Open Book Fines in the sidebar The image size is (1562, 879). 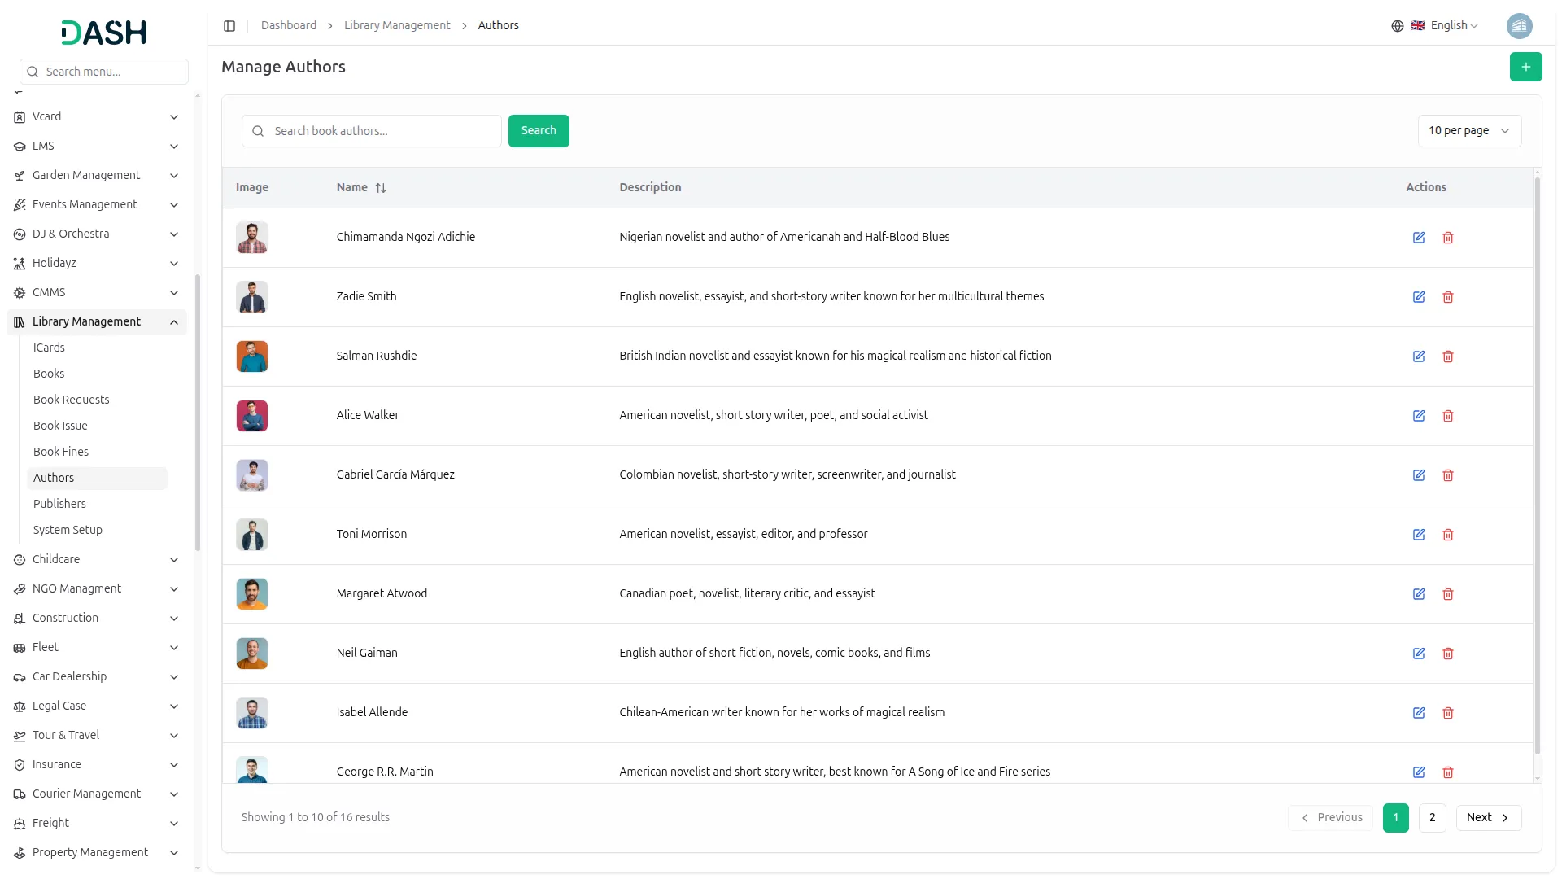point(61,452)
